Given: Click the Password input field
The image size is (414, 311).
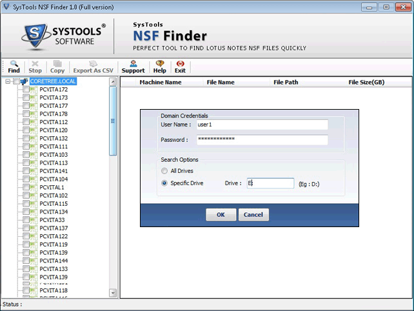Looking at the screenshot, I should 262,139.
